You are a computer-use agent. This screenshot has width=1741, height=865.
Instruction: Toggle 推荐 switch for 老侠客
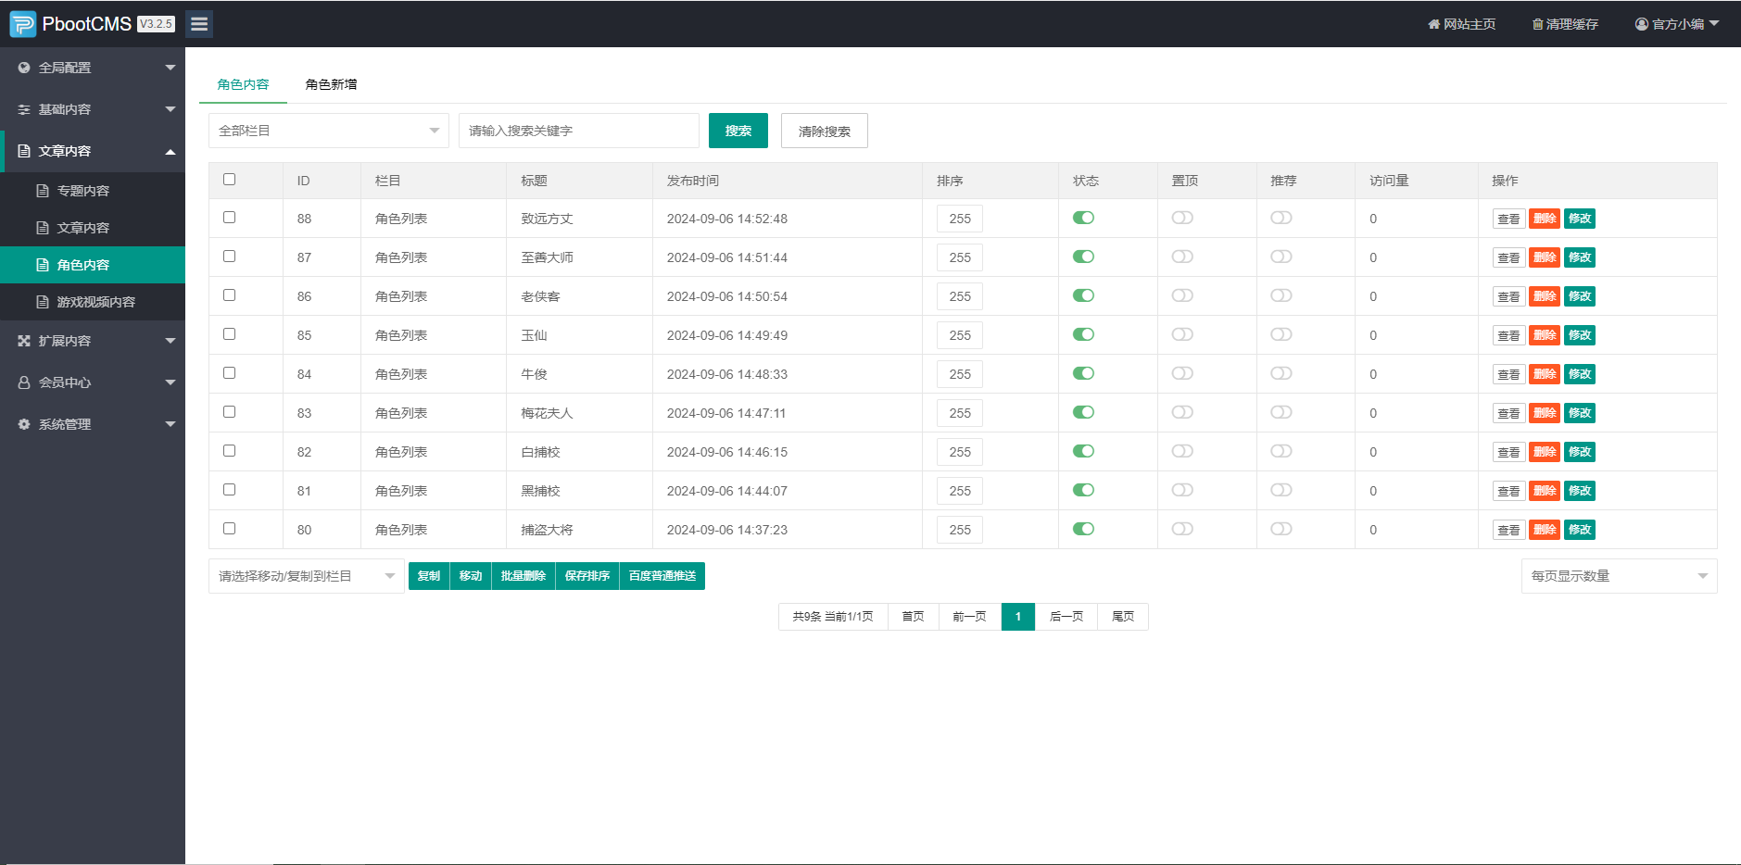coord(1281,295)
